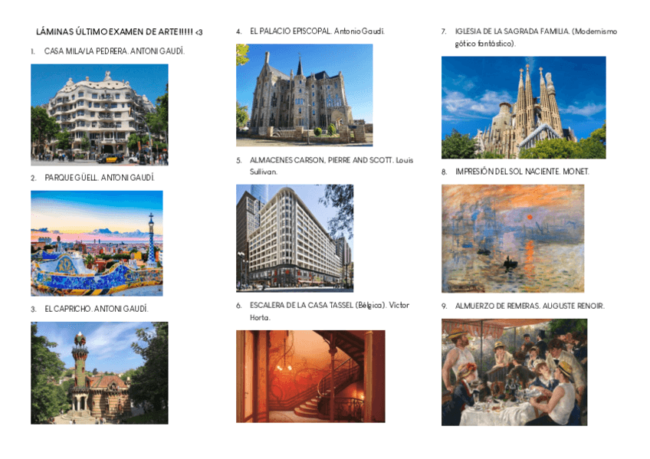Select the Palacio Episcopal building image
Image resolution: width=650 pixels, height=459 pixels.
click(304, 95)
